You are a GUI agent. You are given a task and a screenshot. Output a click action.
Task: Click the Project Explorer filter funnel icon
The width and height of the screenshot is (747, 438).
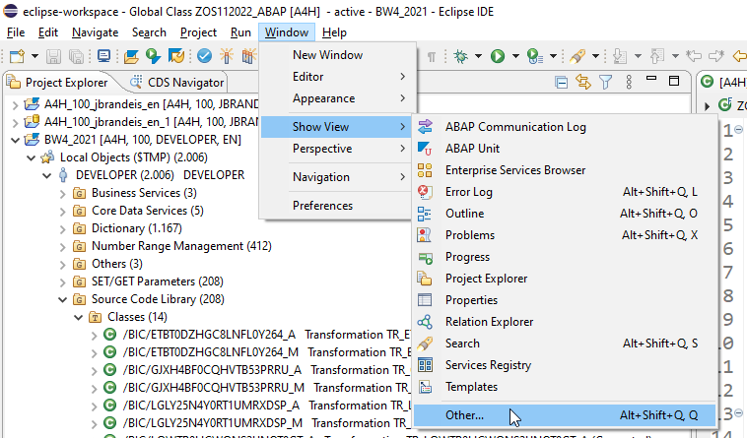pyautogui.click(x=605, y=83)
